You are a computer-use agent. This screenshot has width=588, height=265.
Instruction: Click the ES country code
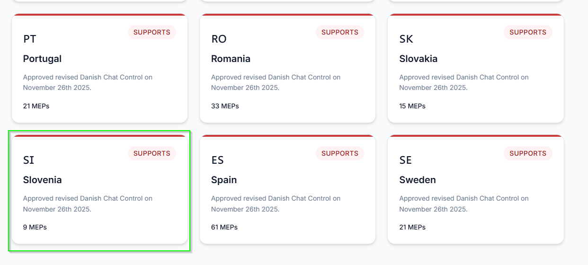click(217, 160)
